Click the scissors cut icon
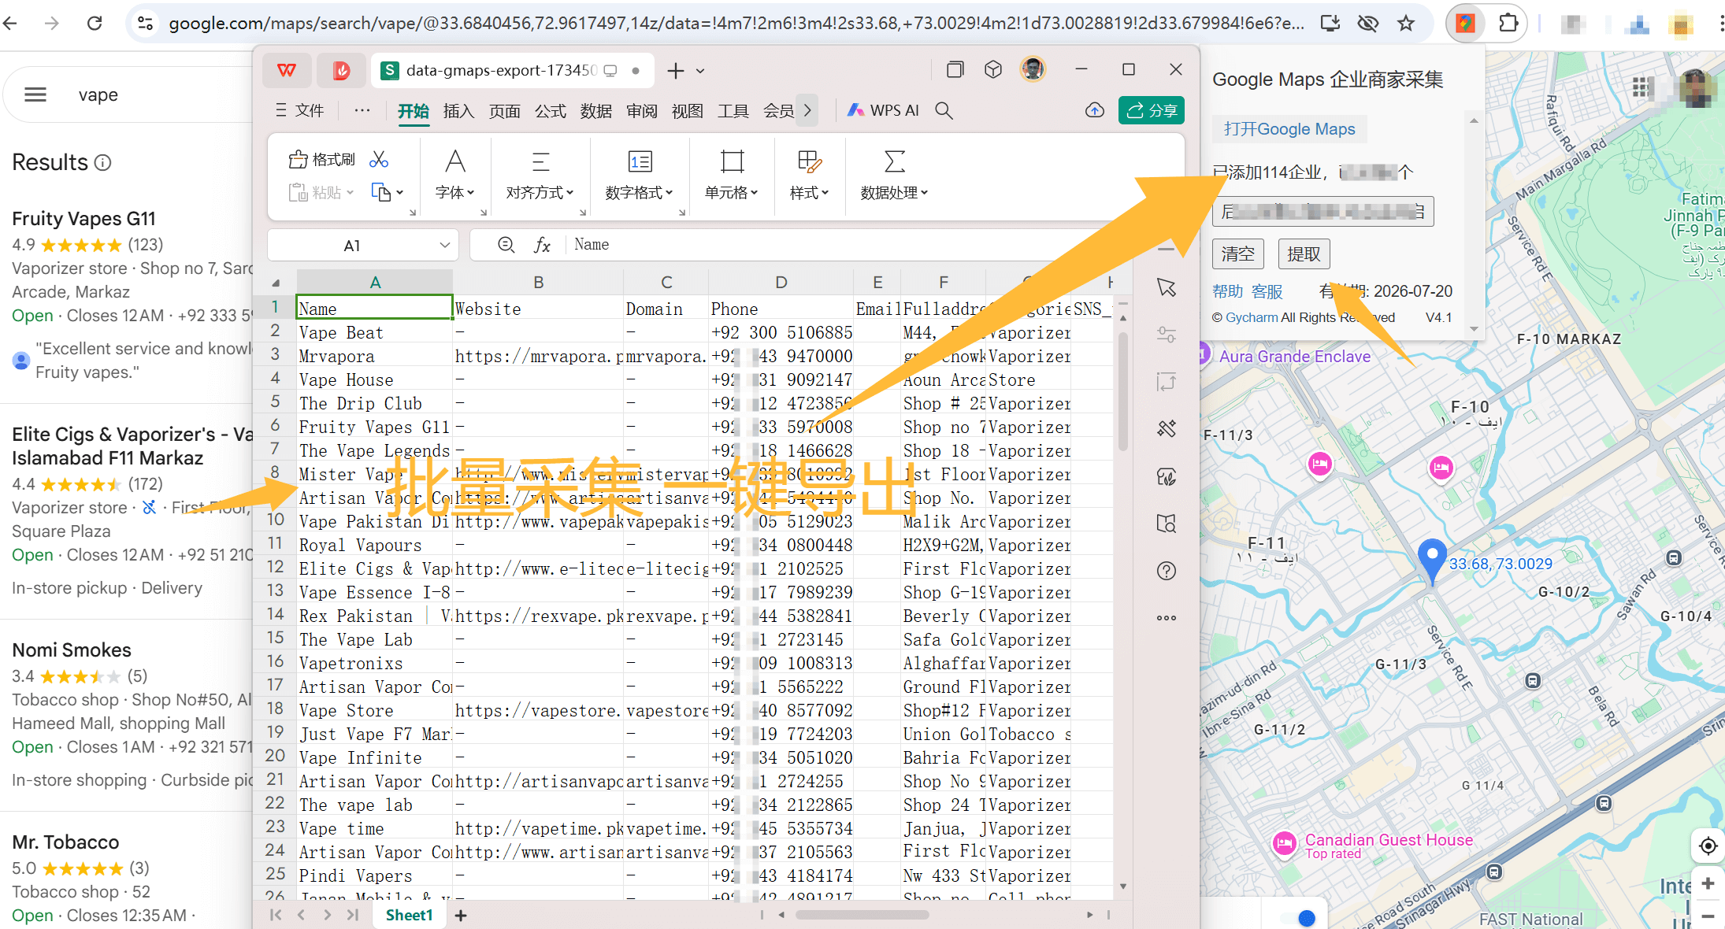 (379, 160)
